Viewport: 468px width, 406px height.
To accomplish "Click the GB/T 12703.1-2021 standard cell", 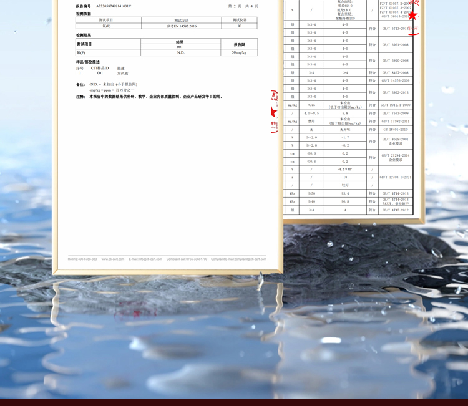I will click(x=396, y=177).
